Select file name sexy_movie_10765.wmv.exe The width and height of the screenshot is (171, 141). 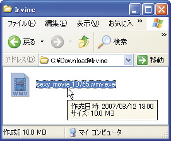(76, 84)
